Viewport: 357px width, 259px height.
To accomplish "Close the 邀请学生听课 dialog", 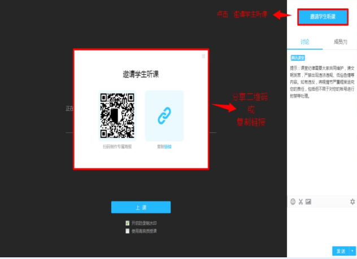I will tap(203, 56).
